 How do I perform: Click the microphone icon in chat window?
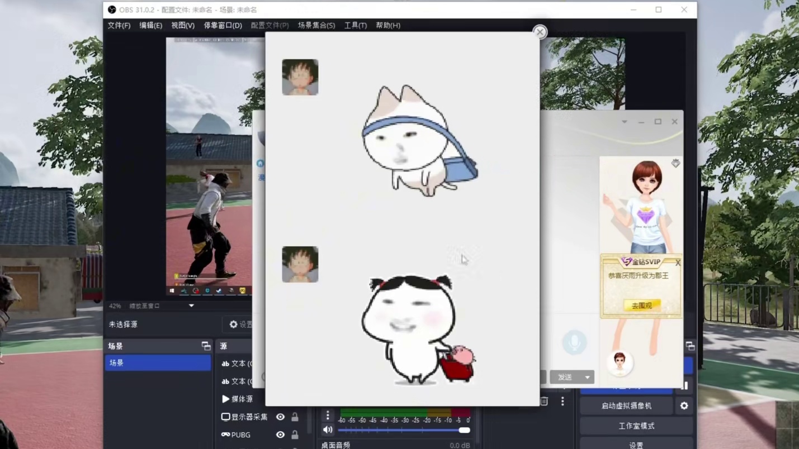(574, 342)
